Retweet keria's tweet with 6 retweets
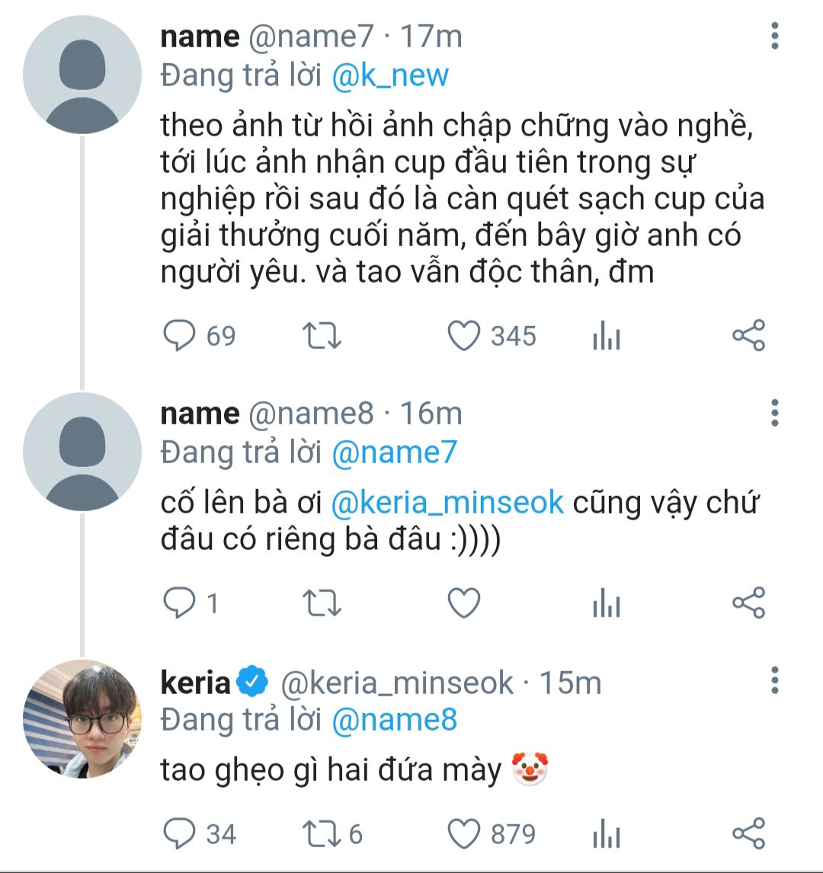 point(322,834)
